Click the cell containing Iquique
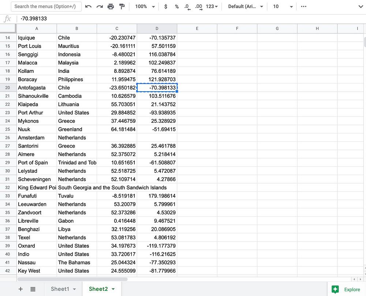Image resolution: width=366 pixels, height=296 pixels. (37, 38)
